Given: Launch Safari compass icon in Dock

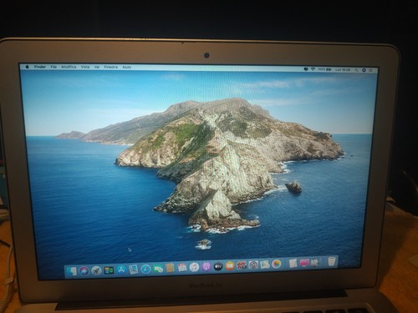Looking at the screenshot, I should point(145,269).
